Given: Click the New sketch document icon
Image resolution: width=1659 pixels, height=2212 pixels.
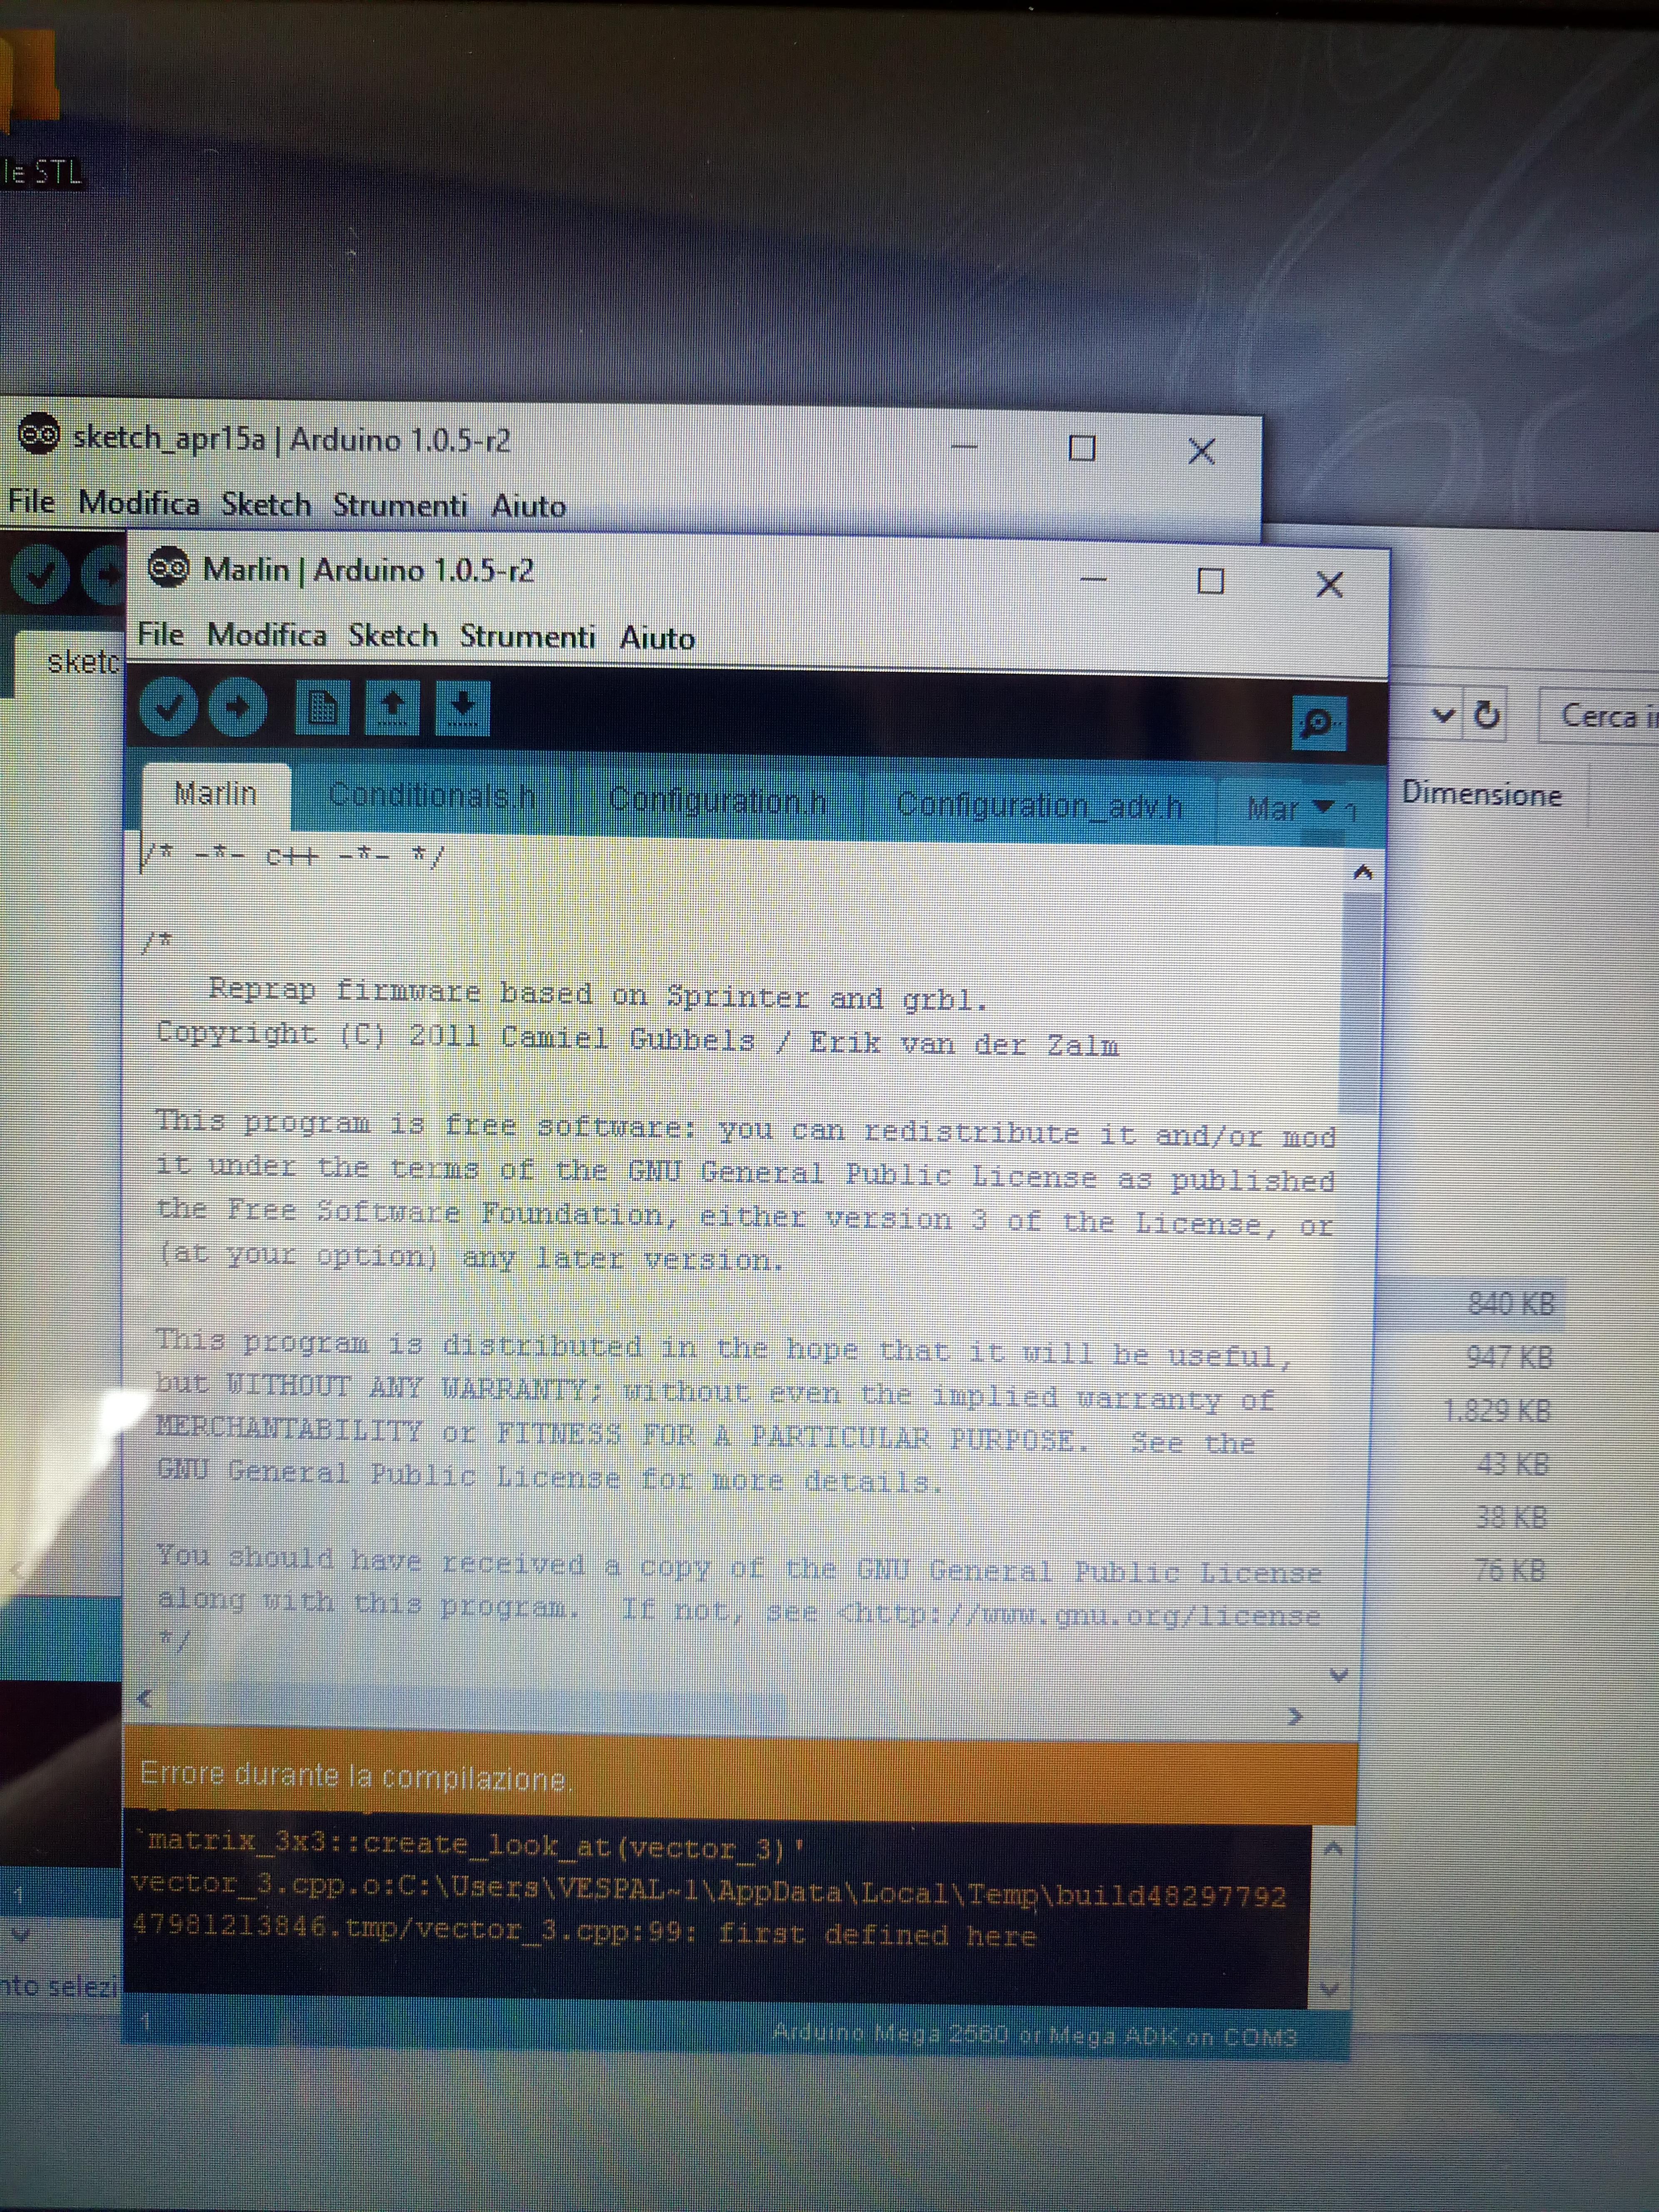Looking at the screenshot, I should point(322,707).
